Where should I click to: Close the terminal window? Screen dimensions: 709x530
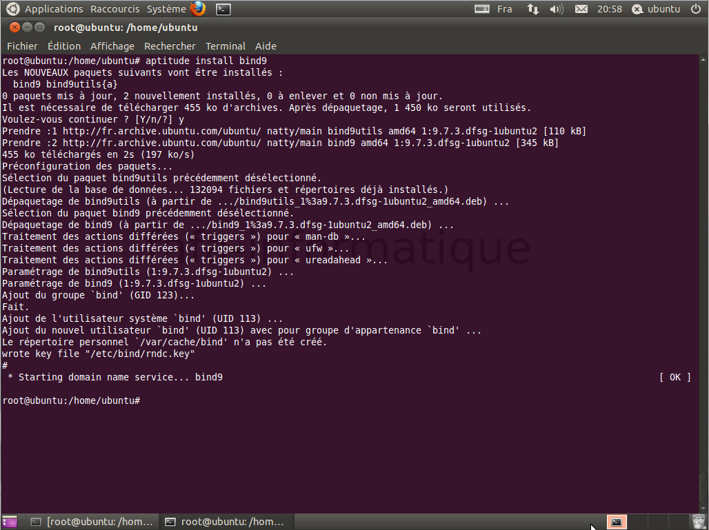coord(14,28)
